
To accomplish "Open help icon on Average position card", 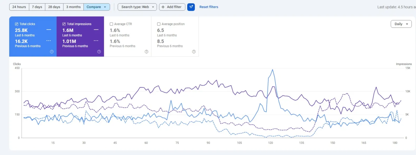I will (194, 52).
